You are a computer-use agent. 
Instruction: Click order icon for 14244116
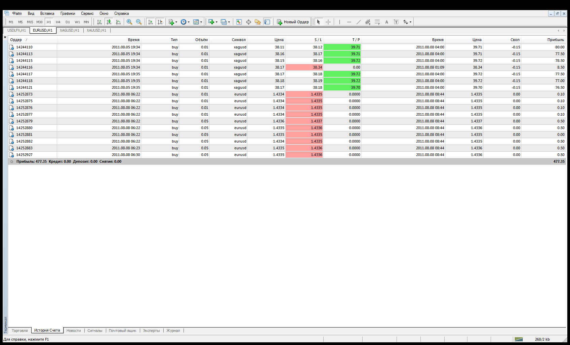(11, 67)
